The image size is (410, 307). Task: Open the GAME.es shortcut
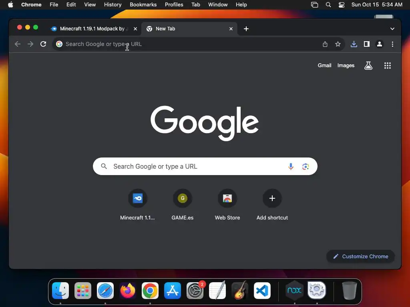[x=183, y=205]
